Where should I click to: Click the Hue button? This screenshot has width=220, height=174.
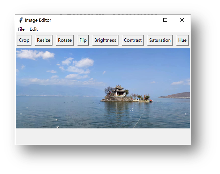point(182,40)
